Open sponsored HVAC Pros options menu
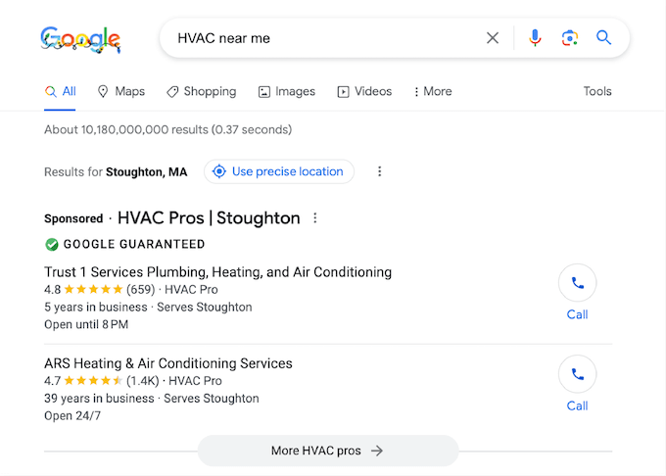This screenshot has width=666, height=476. 314,218
